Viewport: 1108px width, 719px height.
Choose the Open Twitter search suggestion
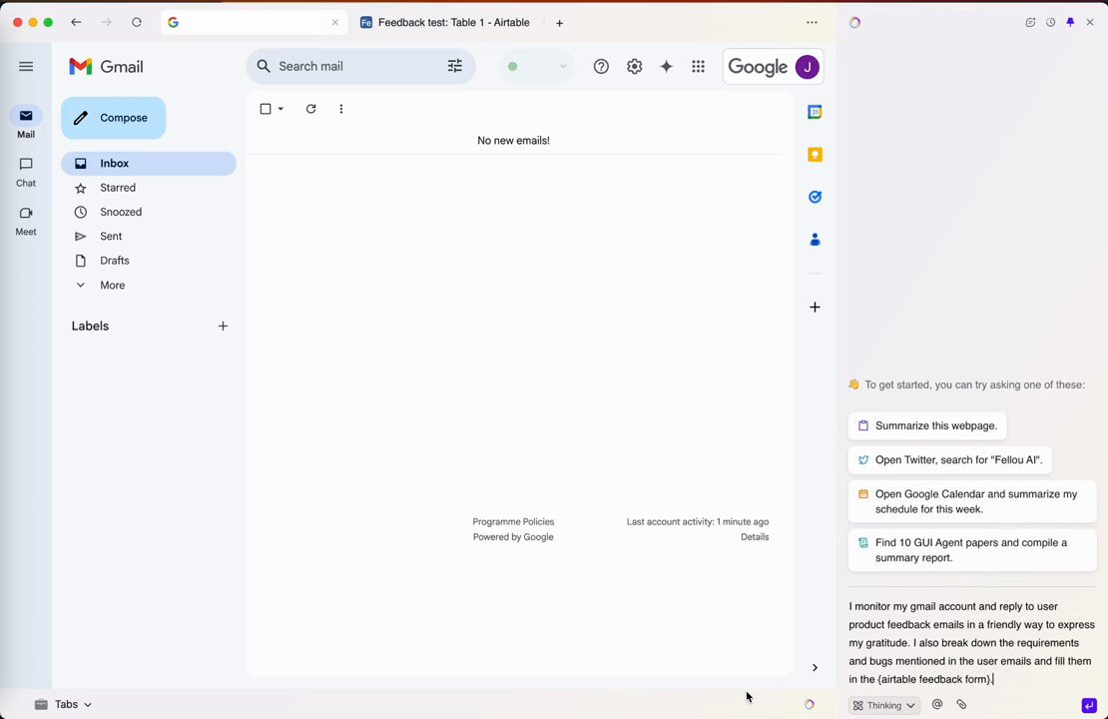[x=949, y=460]
